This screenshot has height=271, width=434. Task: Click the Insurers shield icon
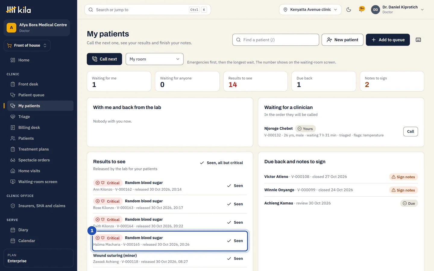tap(13, 206)
